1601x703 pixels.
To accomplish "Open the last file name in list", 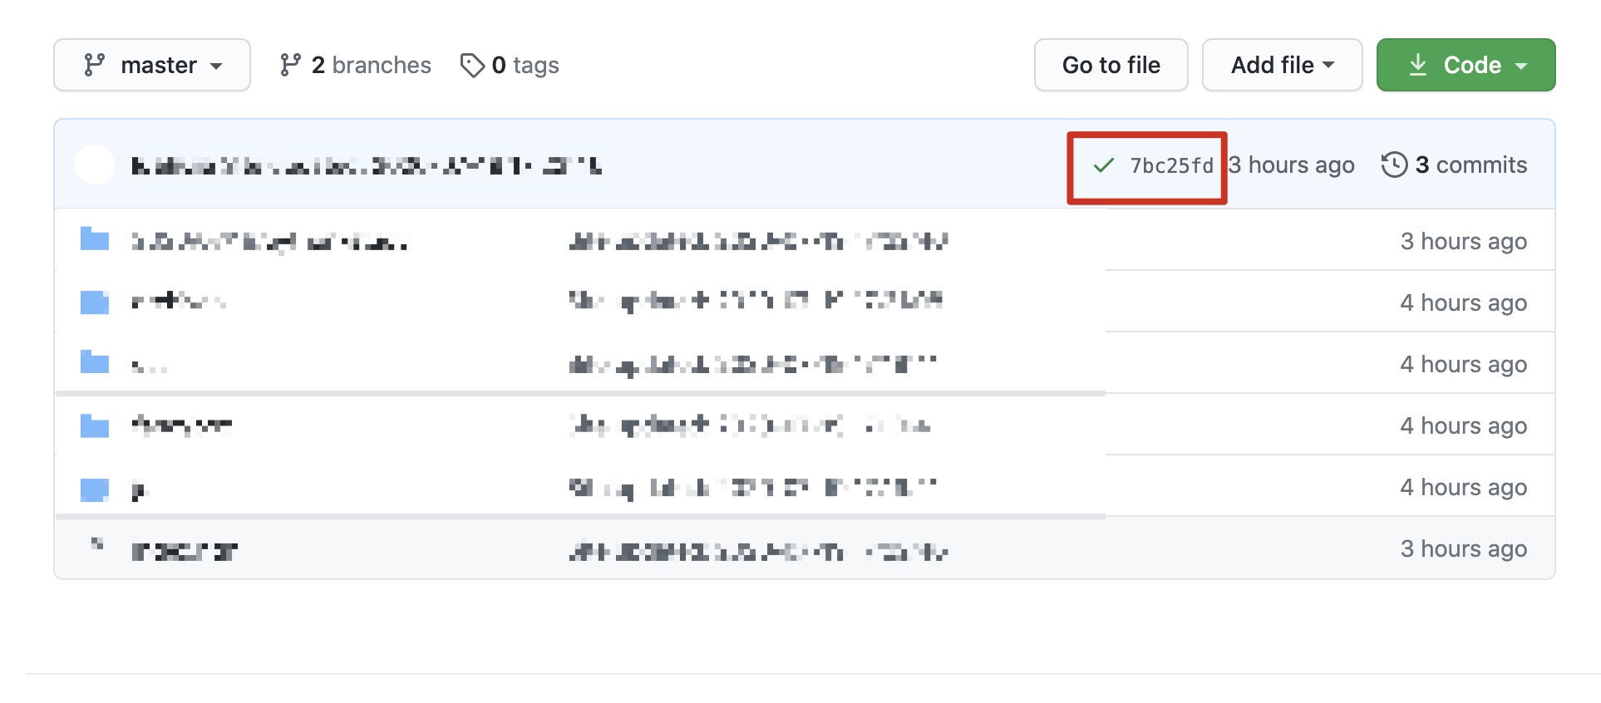I will [x=185, y=551].
